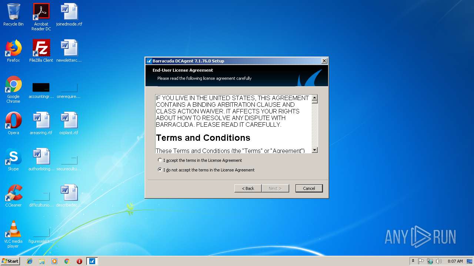This screenshot has width=474, height=266.
Task: Open Opera from the taskbar
Action: (x=79, y=261)
